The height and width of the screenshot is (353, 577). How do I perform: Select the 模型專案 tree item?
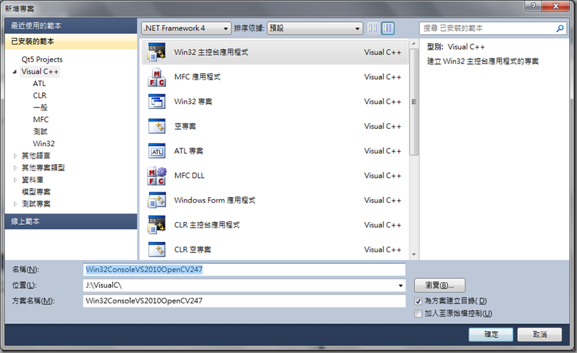(36, 192)
